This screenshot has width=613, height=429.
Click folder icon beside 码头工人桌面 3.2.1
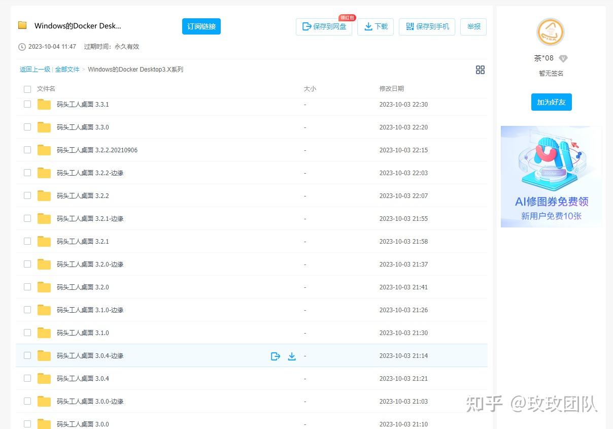click(44, 241)
